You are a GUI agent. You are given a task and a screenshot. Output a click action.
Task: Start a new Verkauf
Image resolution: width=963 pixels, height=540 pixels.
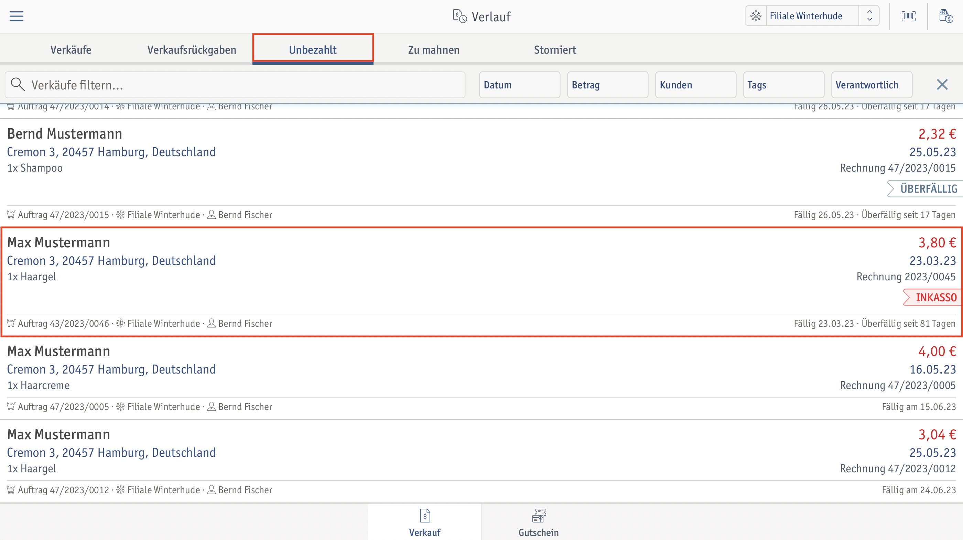(x=425, y=522)
